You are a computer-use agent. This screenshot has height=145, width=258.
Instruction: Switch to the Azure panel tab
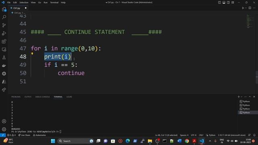pos(69,97)
